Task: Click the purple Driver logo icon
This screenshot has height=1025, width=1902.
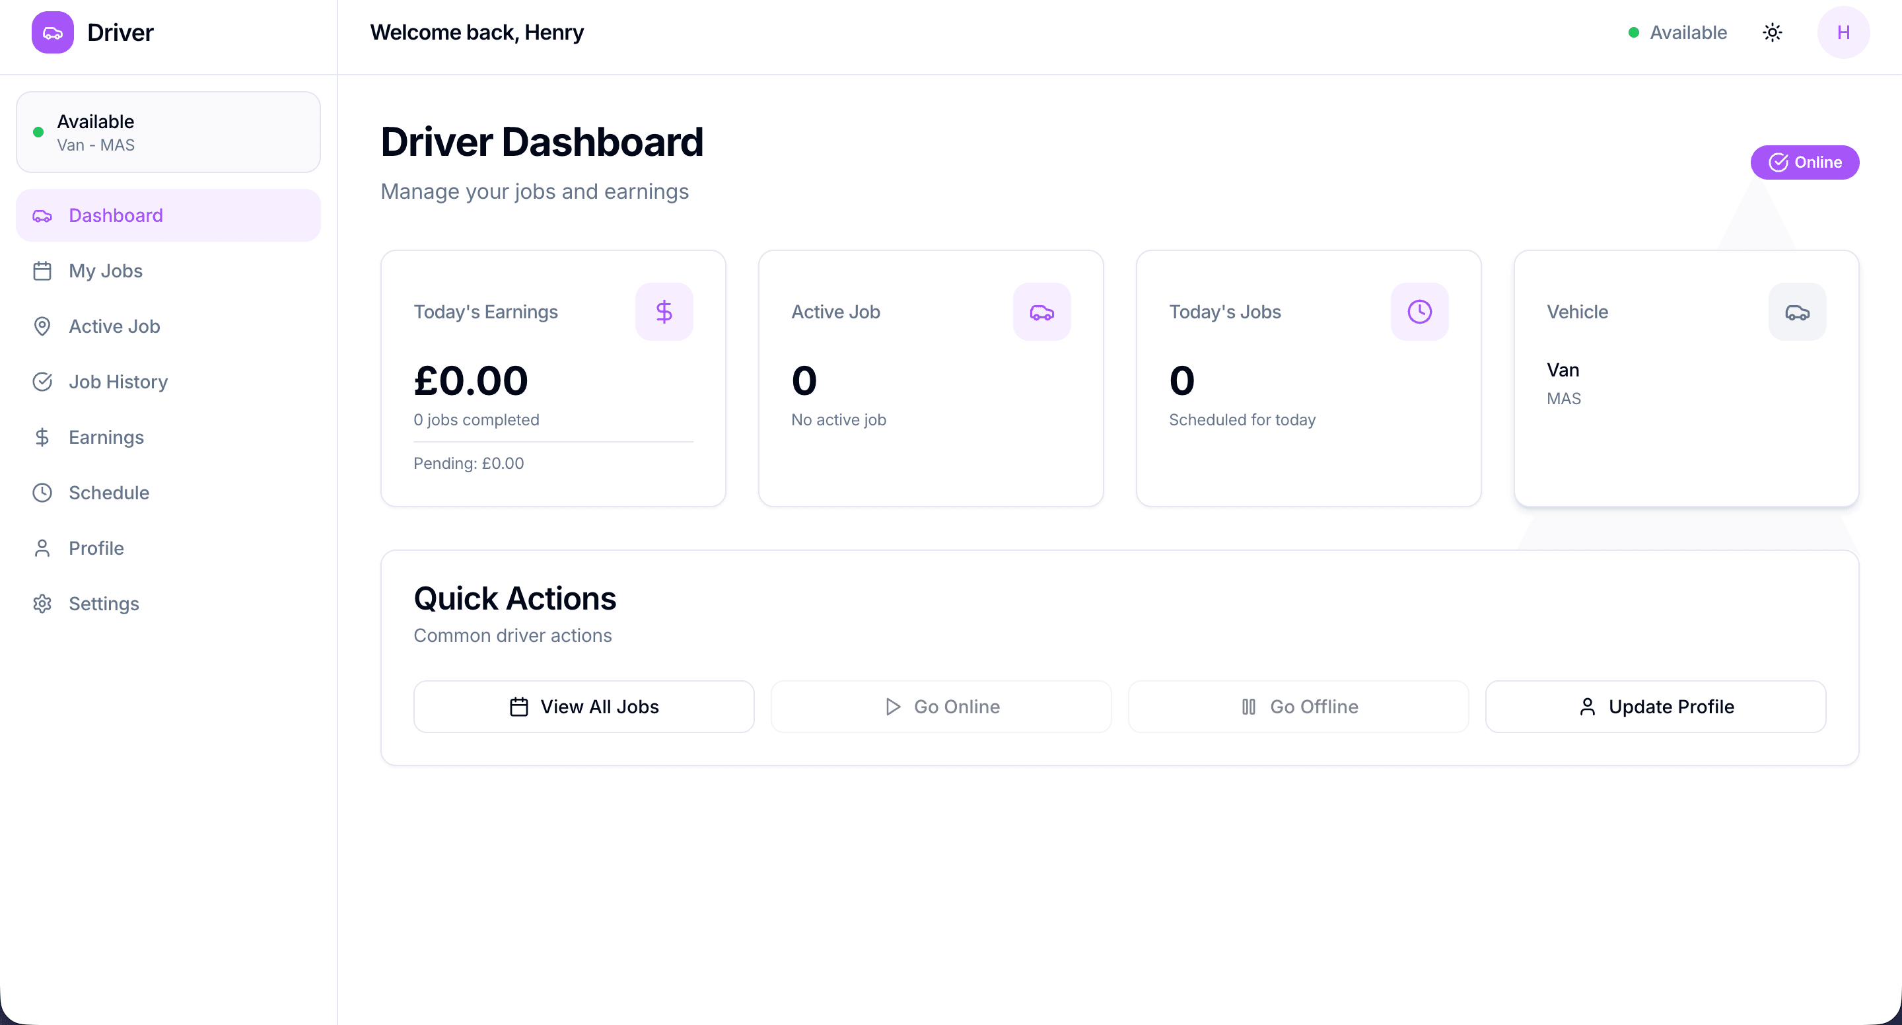Action: [x=52, y=32]
